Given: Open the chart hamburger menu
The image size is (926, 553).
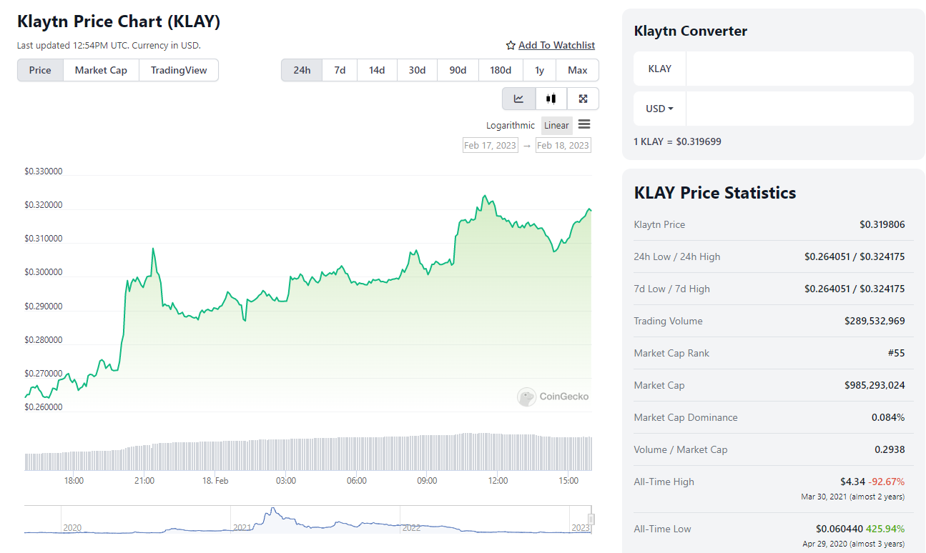Looking at the screenshot, I should tap(584, 124).
